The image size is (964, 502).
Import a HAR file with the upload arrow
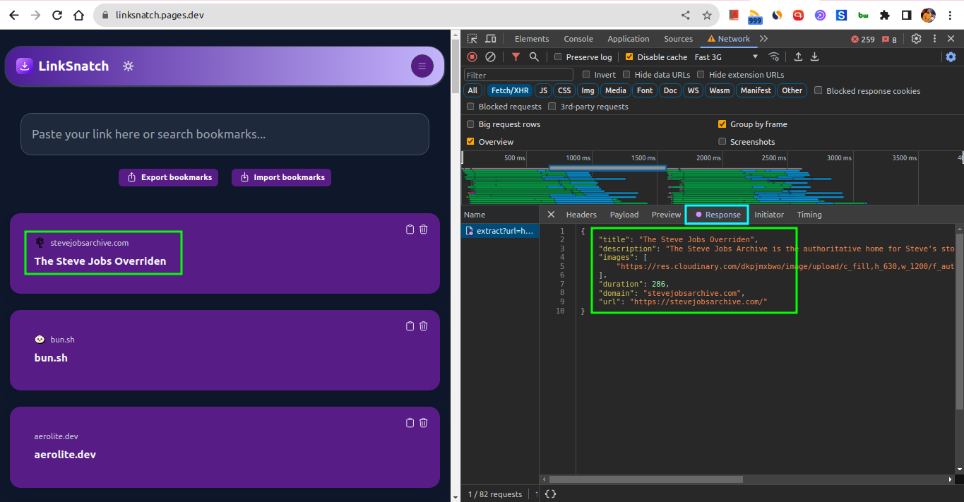click(x=798, y=57)
